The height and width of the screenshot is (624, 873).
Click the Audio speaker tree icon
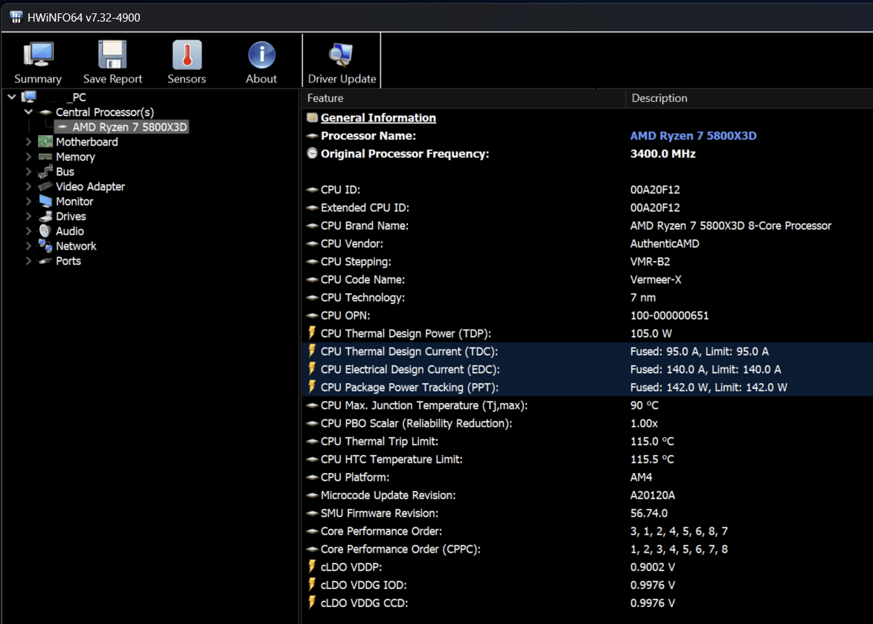click(x=45, y=231)
